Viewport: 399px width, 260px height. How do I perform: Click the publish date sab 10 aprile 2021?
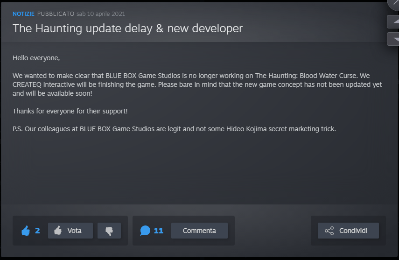[x=101, y=14]
